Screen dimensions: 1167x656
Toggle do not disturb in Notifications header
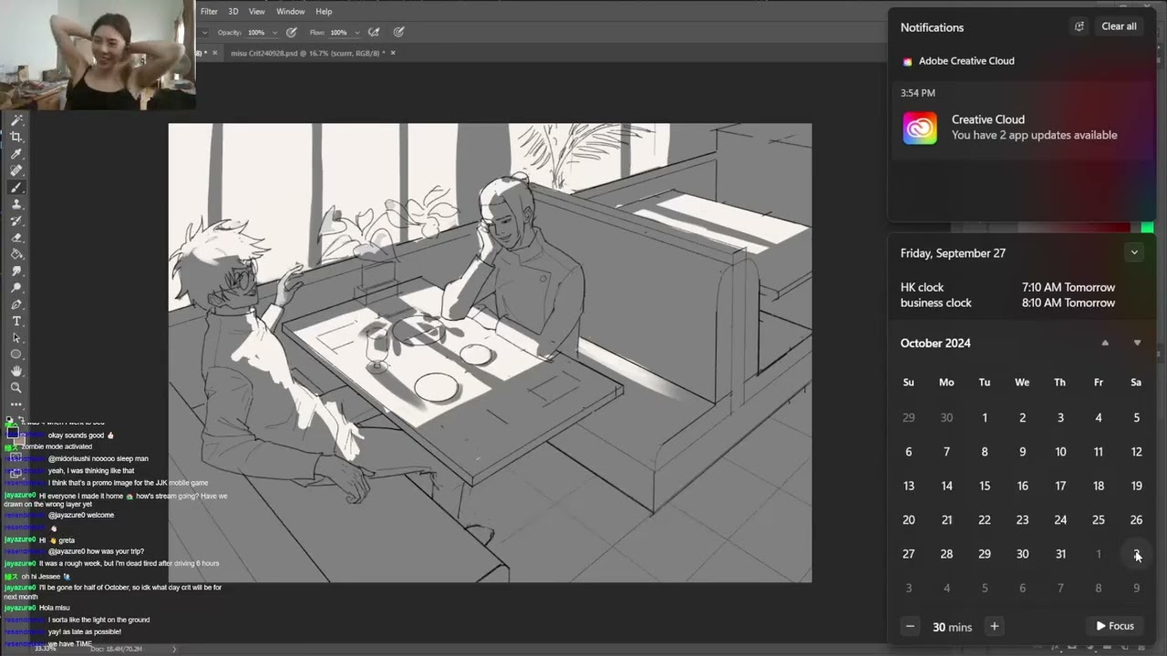pyautogui.click(x=1079, y=26)
